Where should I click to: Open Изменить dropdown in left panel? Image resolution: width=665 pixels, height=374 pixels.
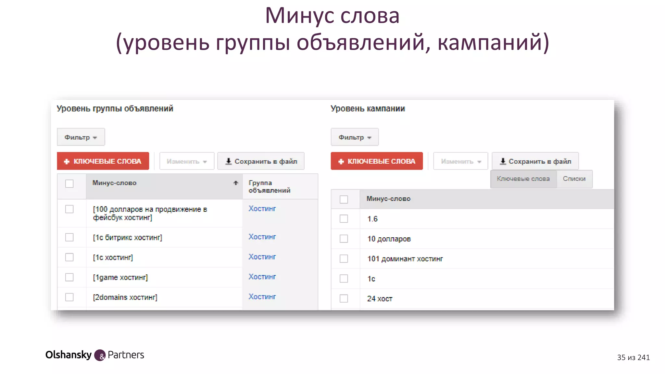point(187,161)
